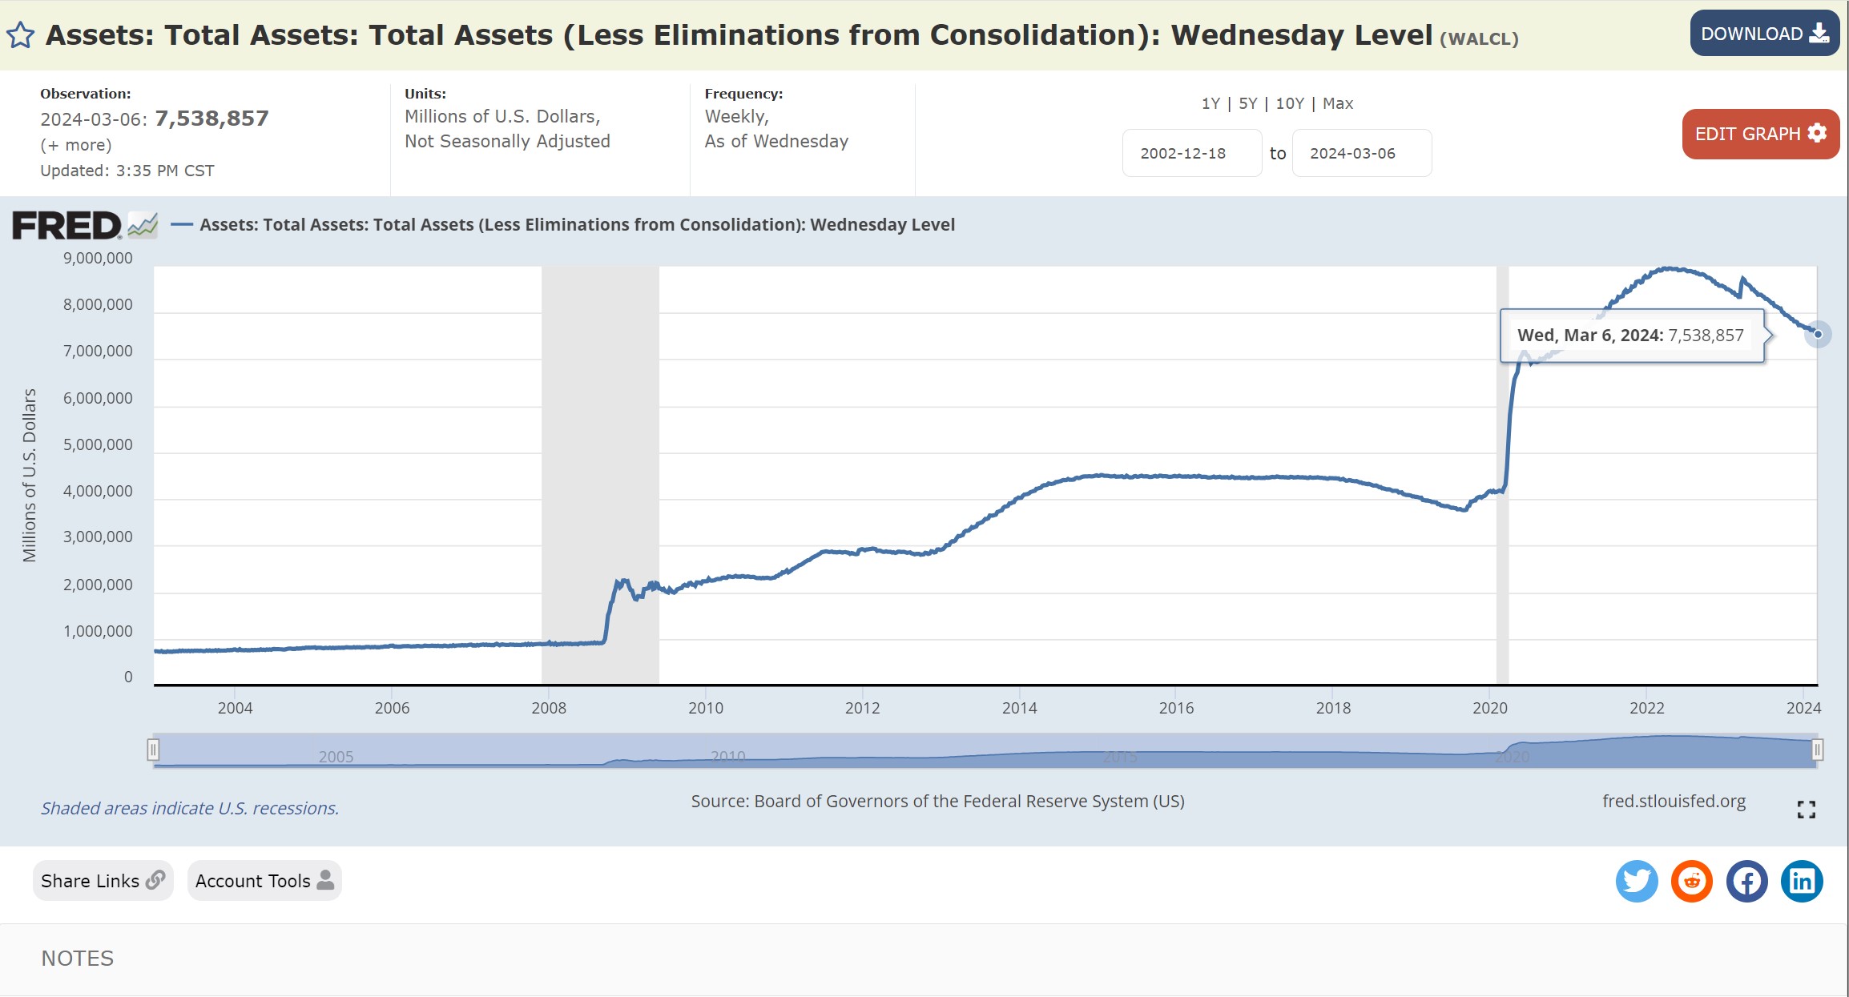The height and width of the screenshot is (997, 1849).
Task: Click the series legend line label
Action: click(x=577, y=225)
